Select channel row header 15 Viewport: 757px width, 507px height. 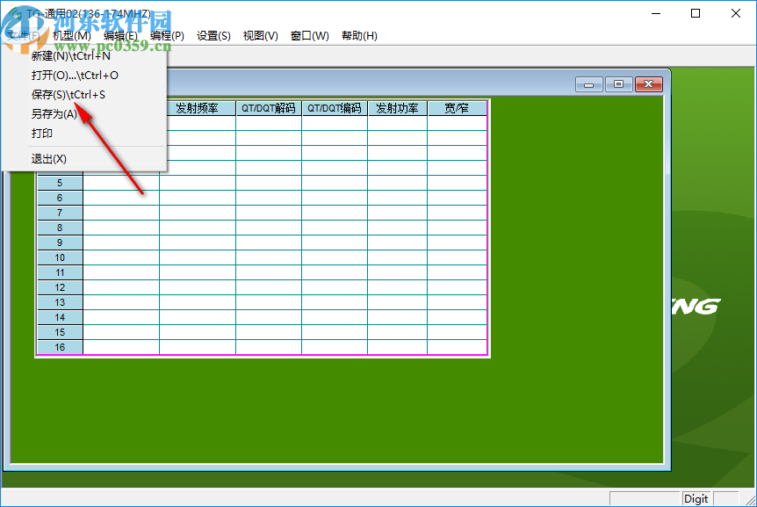click(60, 333)
